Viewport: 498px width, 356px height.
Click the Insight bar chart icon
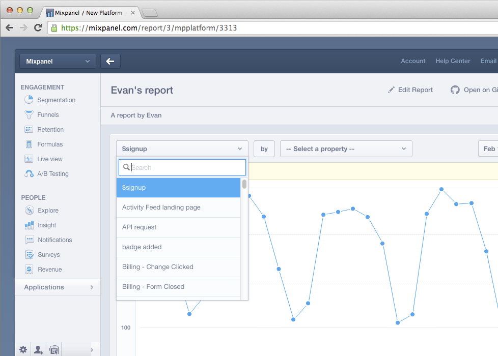click(29, 225)
